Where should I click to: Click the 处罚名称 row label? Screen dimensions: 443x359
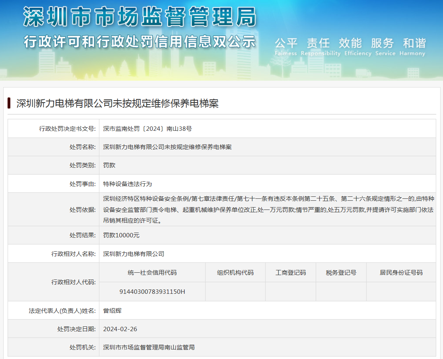[x=82, y=147]
